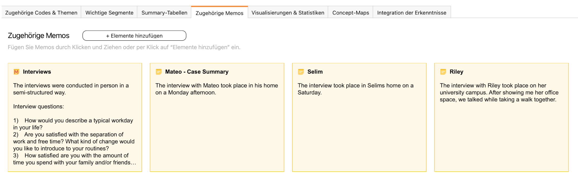Click the yellow memo icon beside Riley
This screenshot has height=193, width=578.
tap(443, 72)
